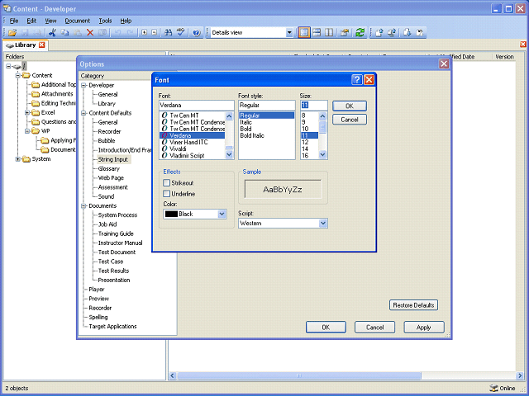The height and width of the screenshot is (396, 529).
Task: Select the Training Guide category item
Action: [116, 233]
